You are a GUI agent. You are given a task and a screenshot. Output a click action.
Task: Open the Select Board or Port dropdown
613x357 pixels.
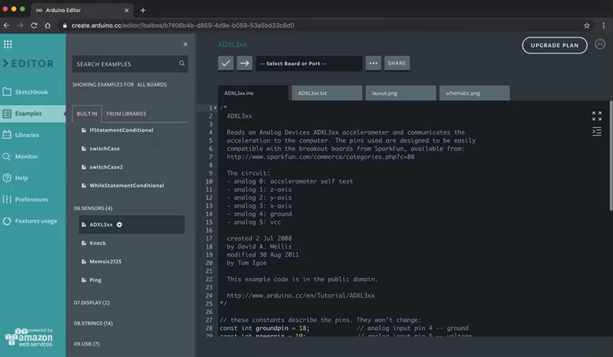point(309,63)
